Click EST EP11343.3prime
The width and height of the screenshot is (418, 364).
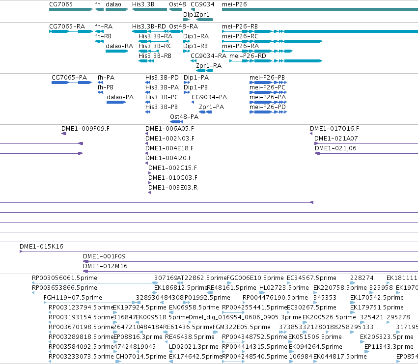(389, 347)
